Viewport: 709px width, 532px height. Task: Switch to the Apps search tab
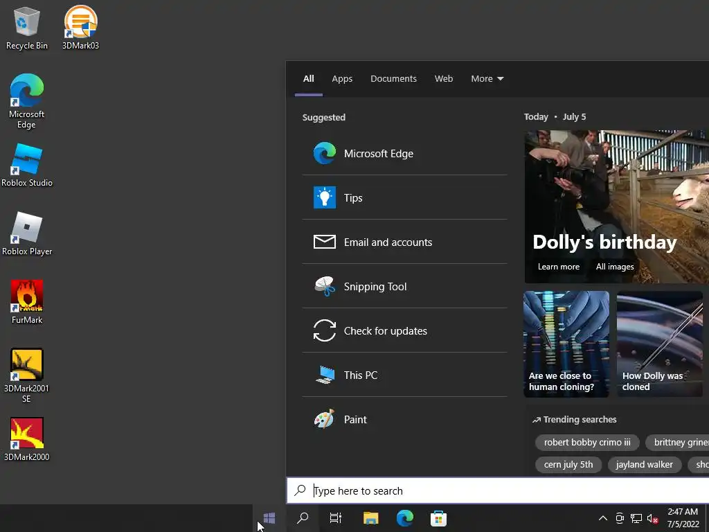tap(342, 79)
